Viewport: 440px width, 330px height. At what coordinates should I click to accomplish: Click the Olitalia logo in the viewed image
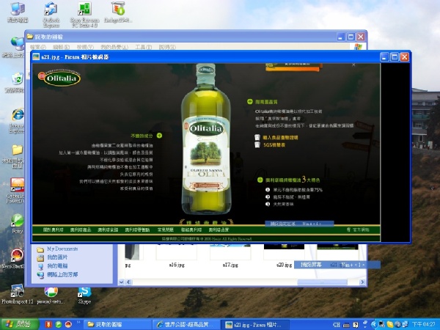(x=59, y=78)
